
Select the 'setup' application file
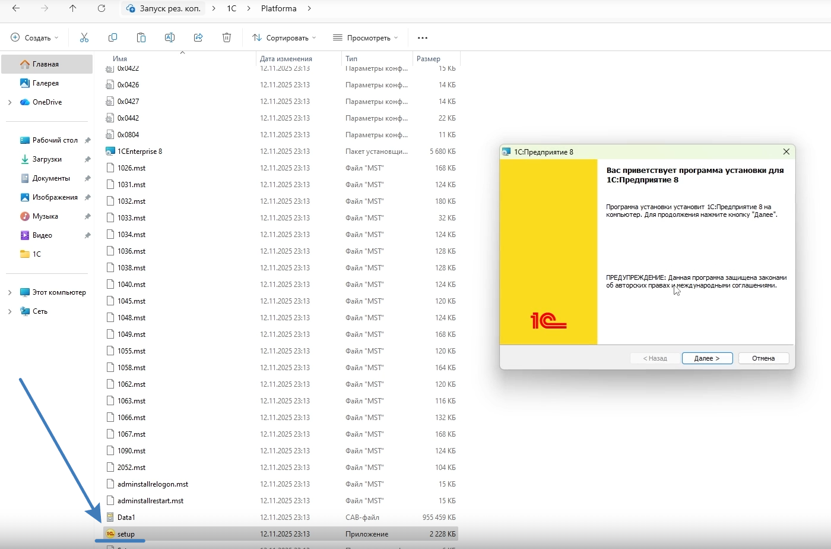click(x=126, y=534)
